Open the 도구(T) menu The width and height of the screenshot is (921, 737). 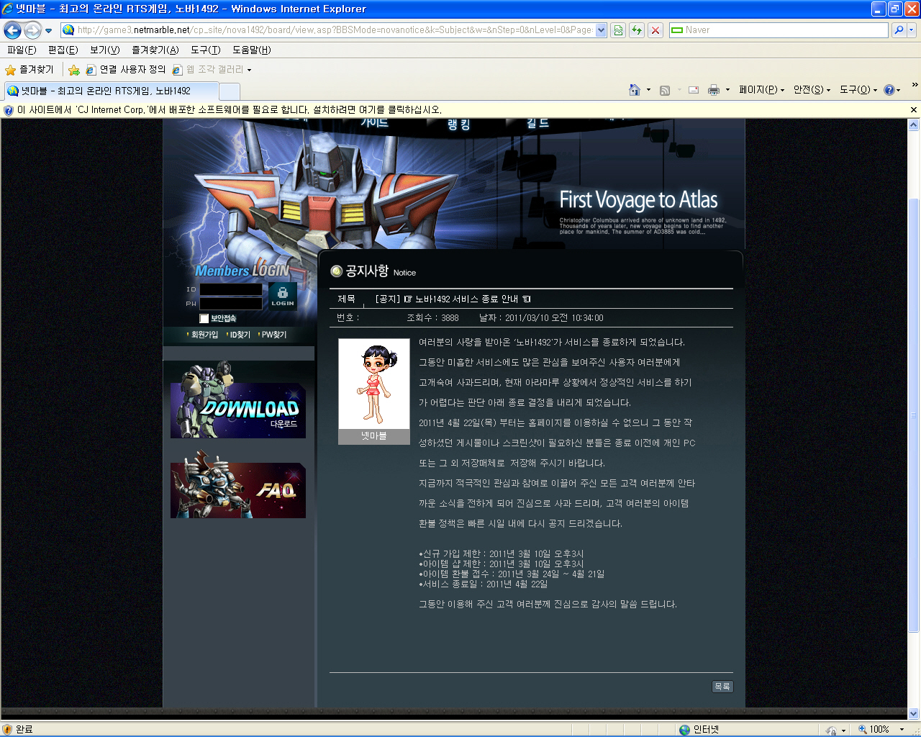206,50
